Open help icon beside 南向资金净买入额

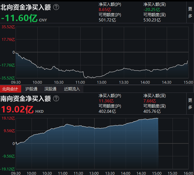tap(56, 98)
